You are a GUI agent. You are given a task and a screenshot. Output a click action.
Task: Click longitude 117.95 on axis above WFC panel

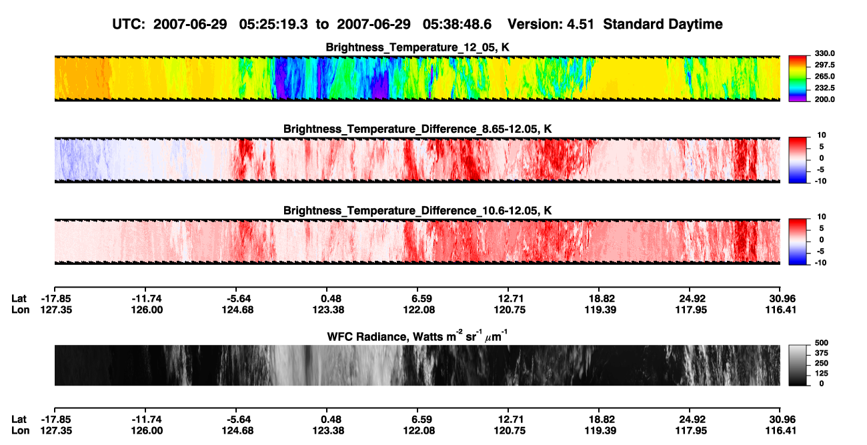[692, 310]
